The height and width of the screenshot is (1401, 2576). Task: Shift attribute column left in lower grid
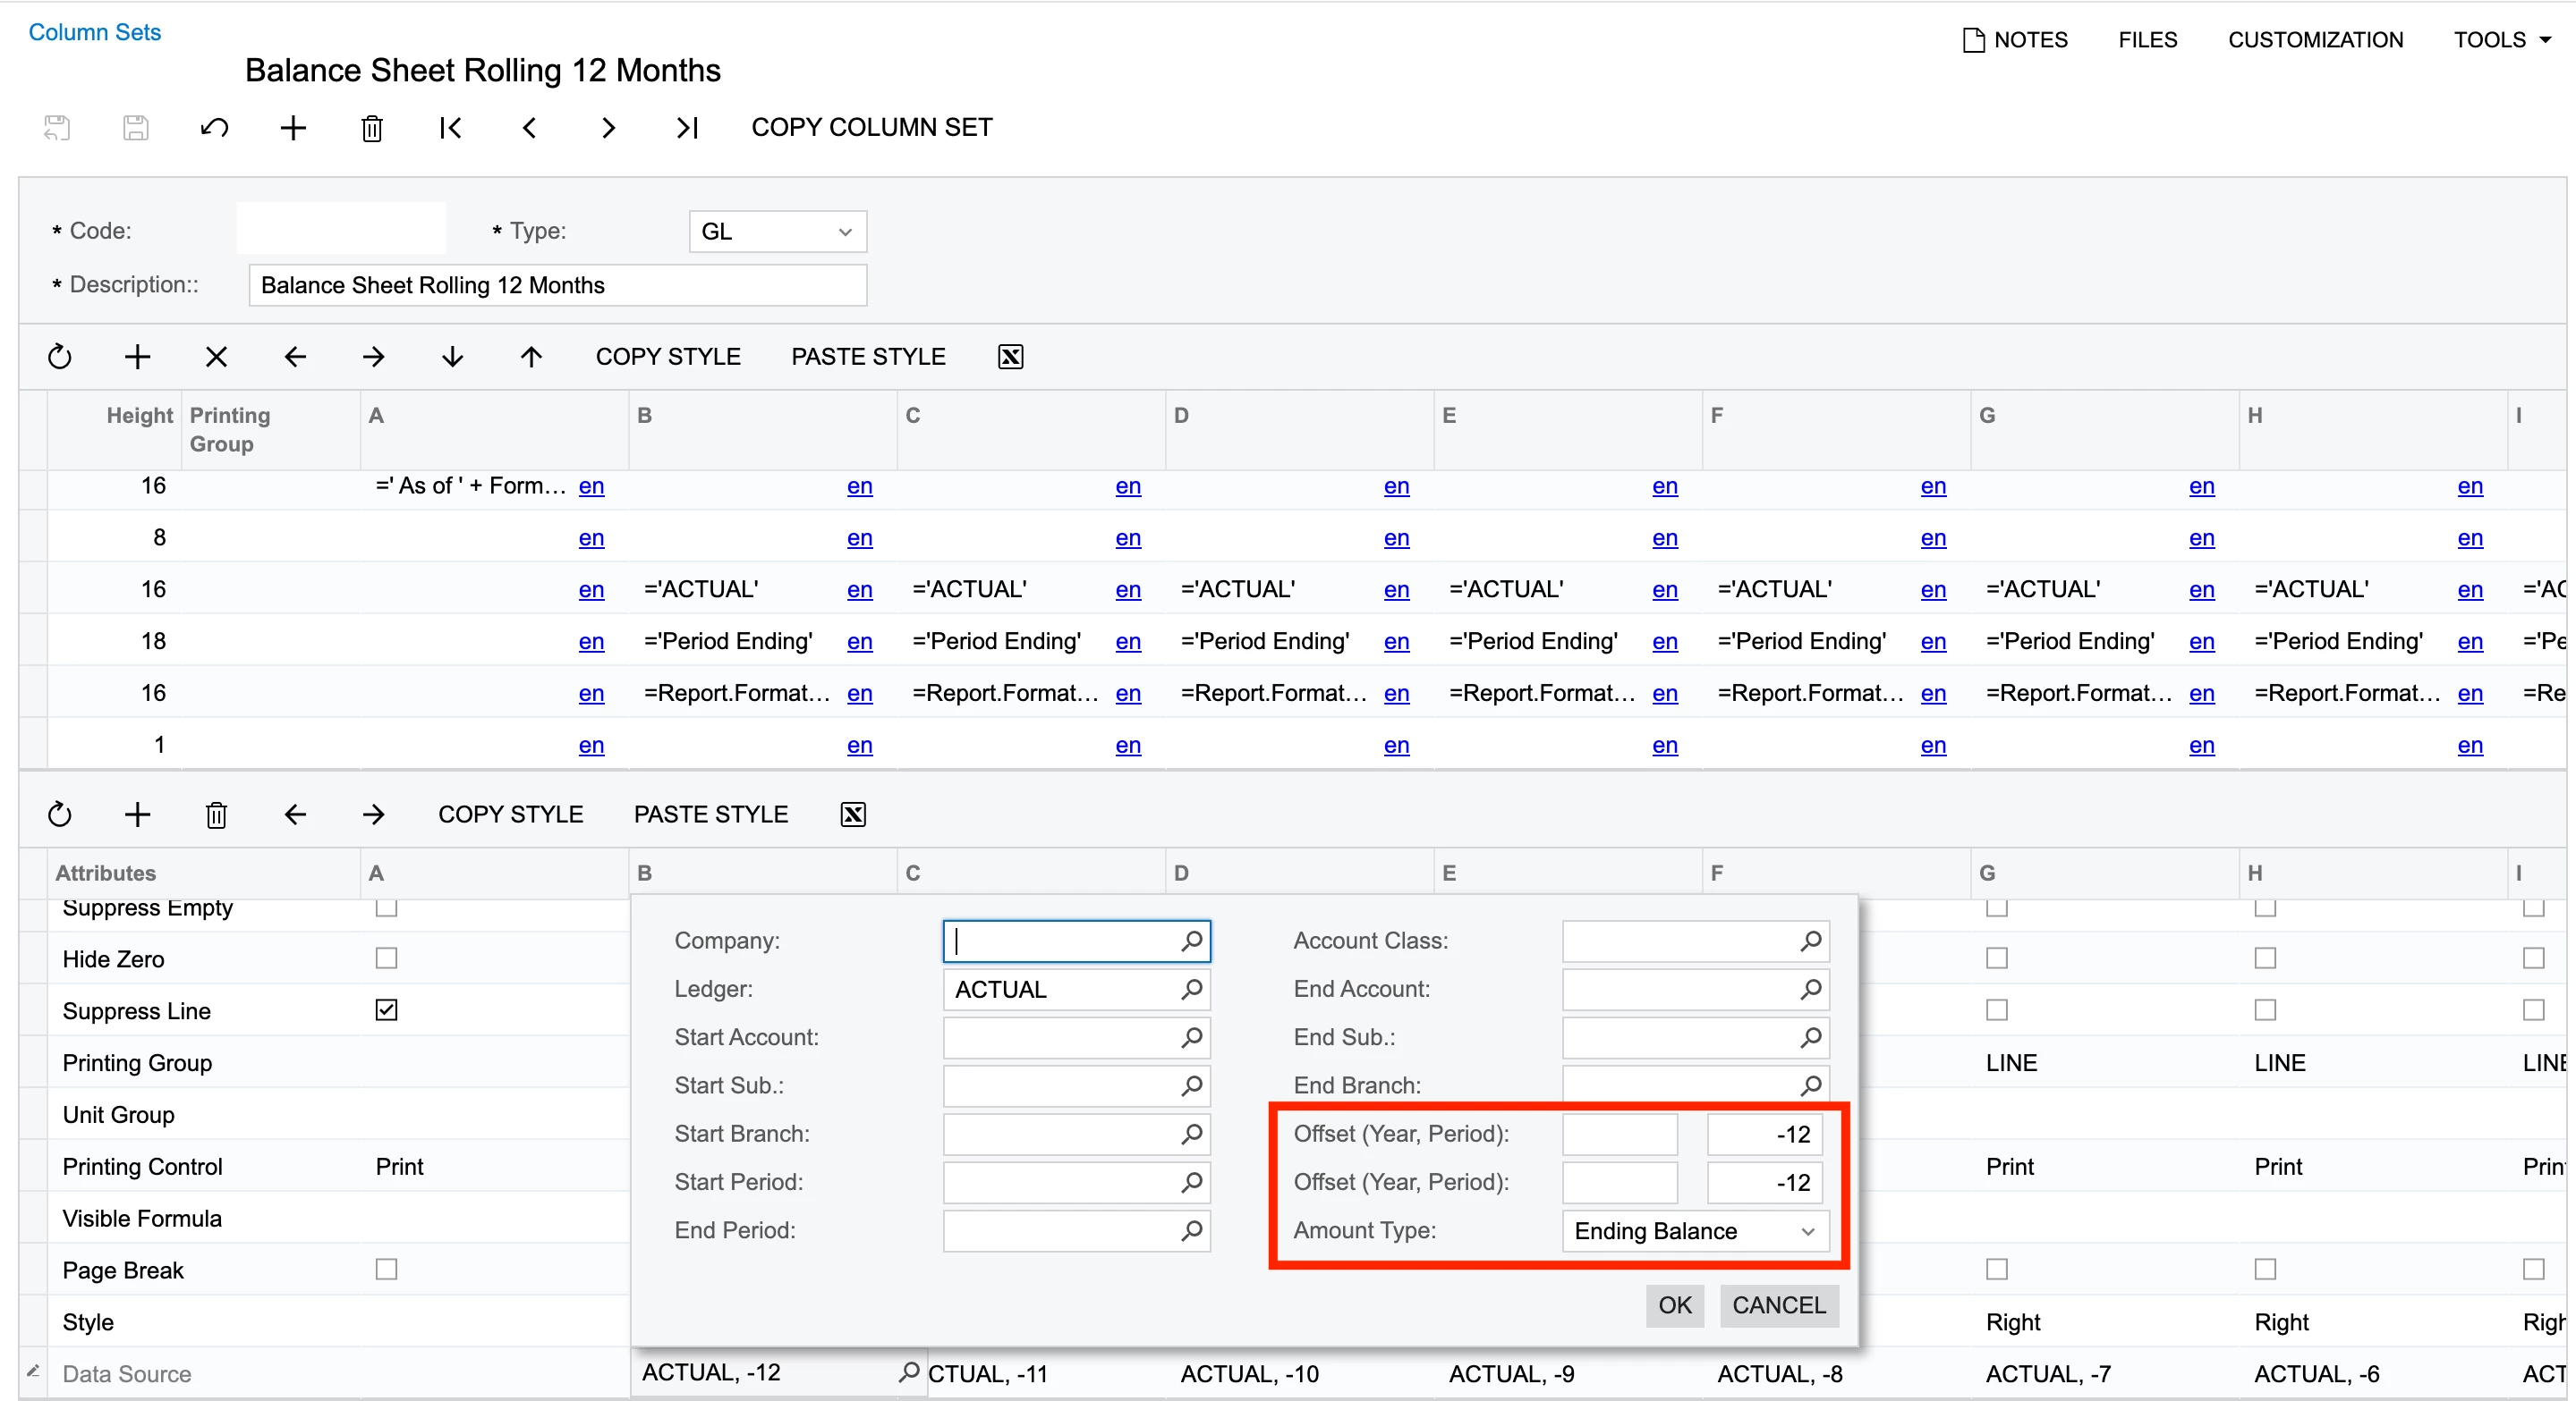tap(295, 814)
